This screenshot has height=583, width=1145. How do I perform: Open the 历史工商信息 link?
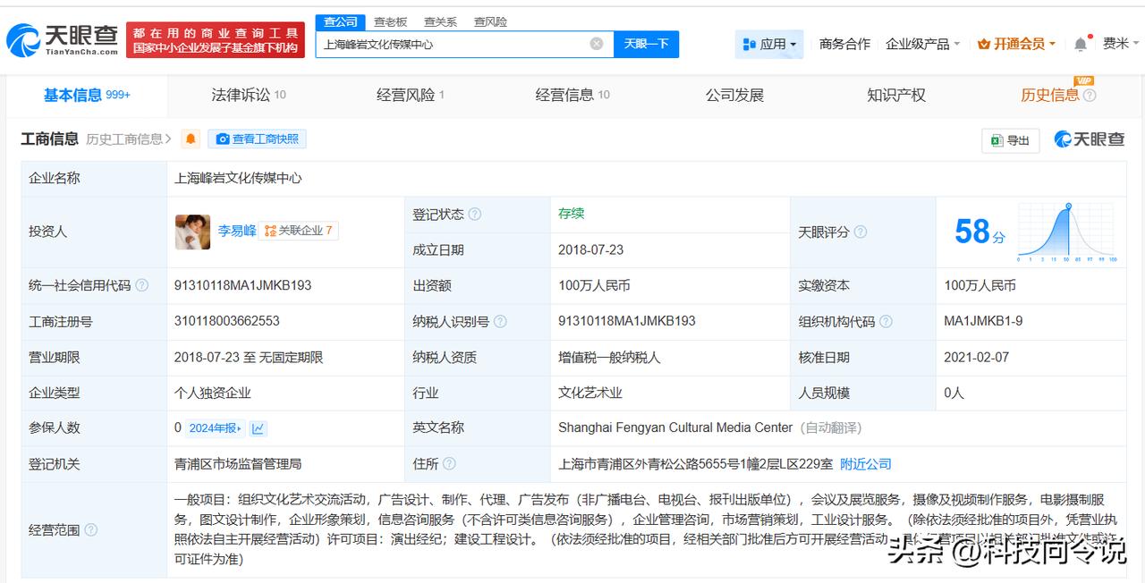(129, 139)
